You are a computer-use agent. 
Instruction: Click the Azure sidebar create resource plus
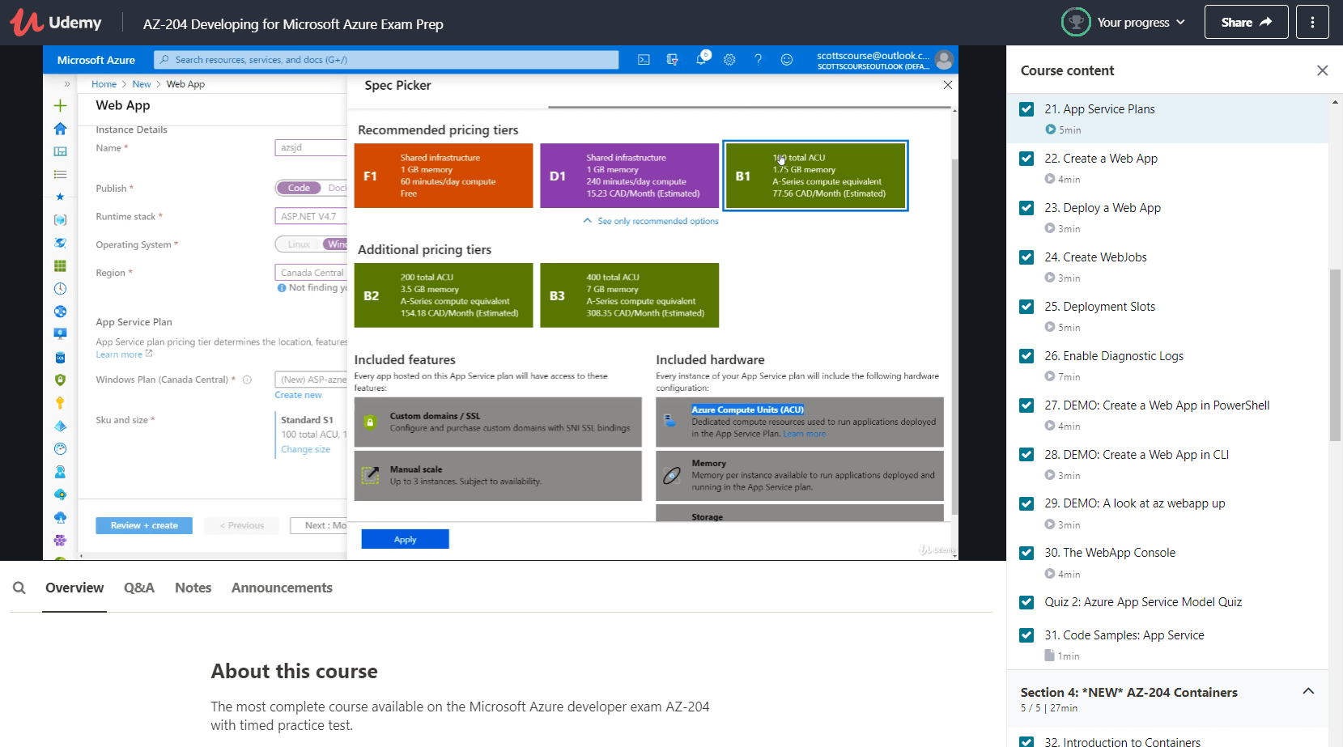60,105
